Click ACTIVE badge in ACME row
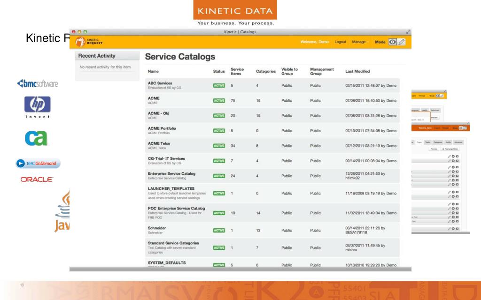Screen dimensions: 481x300 click(219, 100)
